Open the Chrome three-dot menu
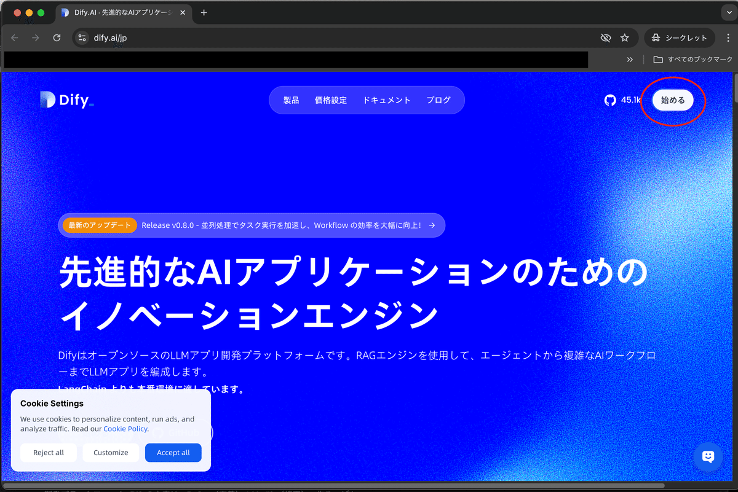Screen dimensions: 738x492 coord(728,38)
